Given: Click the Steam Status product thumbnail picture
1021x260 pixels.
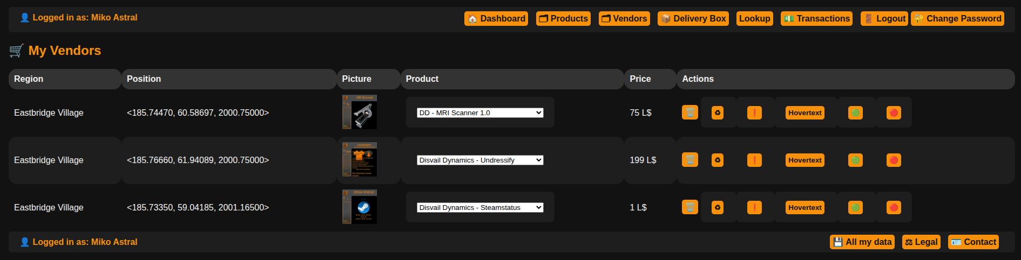Looking at the screenshot, I should (360, 207).
